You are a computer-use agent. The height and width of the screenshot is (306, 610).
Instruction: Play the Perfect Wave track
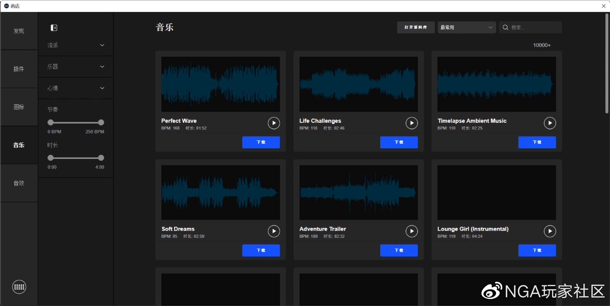click(x=274, y=123)
